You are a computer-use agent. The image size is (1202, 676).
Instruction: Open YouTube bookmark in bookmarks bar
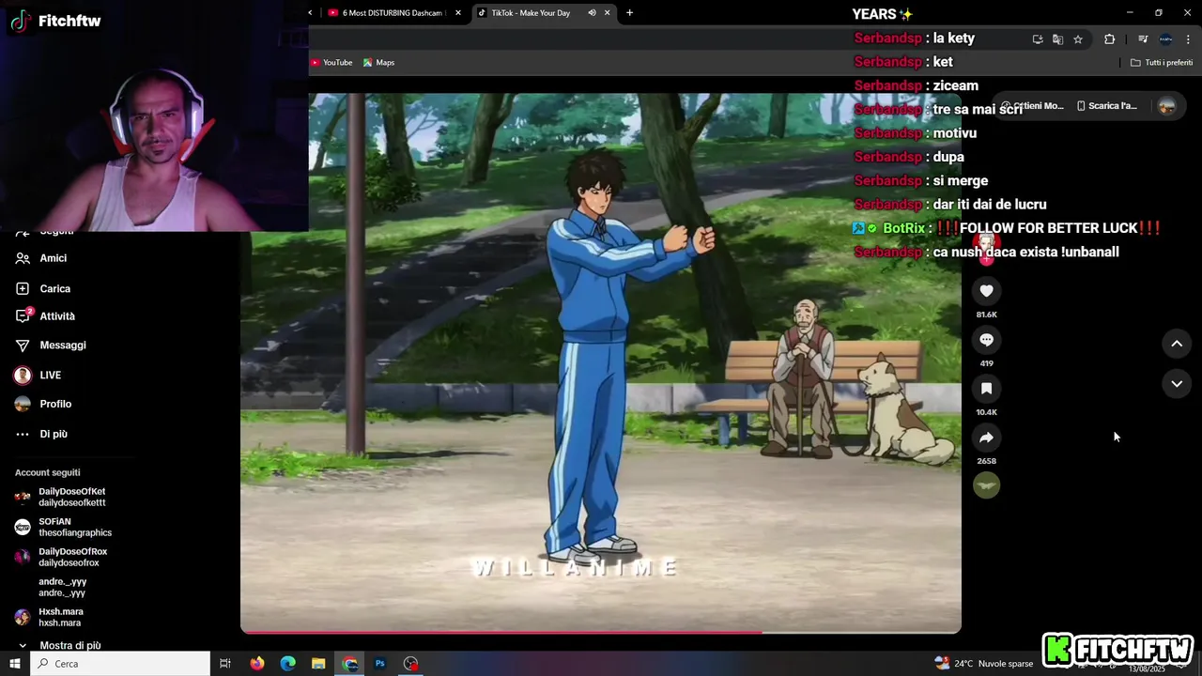pyautogui.click(x=331, y=63)
